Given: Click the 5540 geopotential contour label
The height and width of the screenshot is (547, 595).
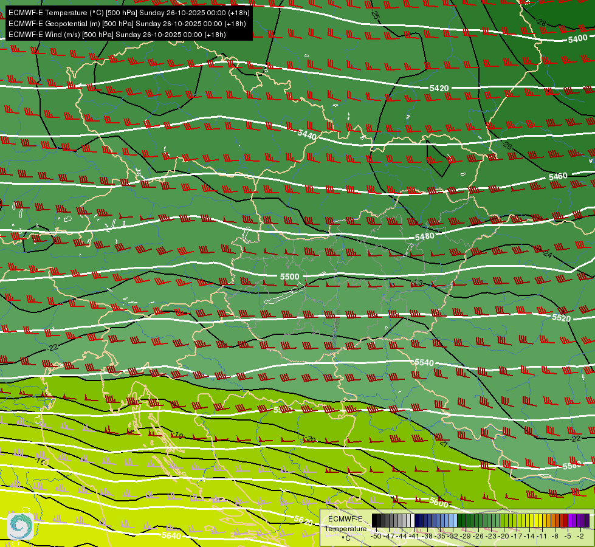Looking at the screenshot, I should pyautogui.click(x=424, y=362).
